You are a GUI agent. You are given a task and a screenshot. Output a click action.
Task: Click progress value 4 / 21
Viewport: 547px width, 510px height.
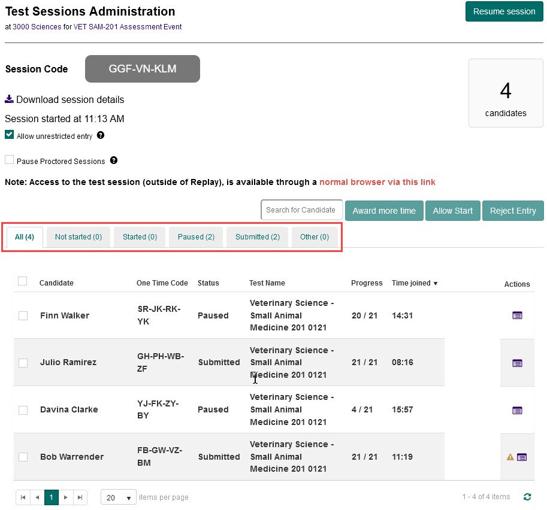[362, 409]
